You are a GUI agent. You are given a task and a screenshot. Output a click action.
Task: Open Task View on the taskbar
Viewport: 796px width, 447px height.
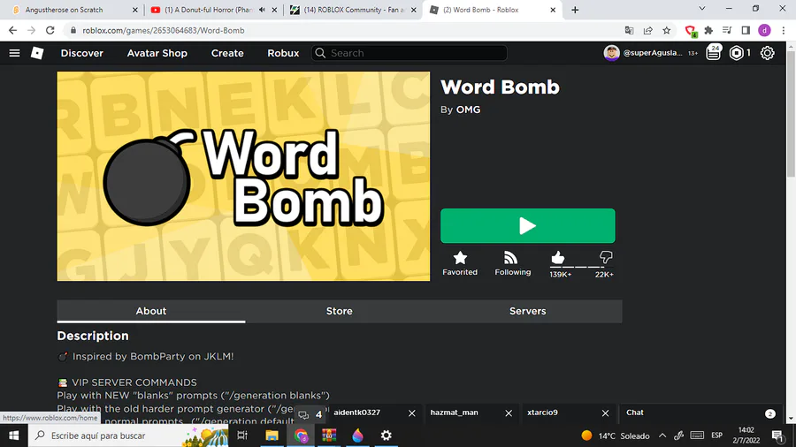click(242, 436)
